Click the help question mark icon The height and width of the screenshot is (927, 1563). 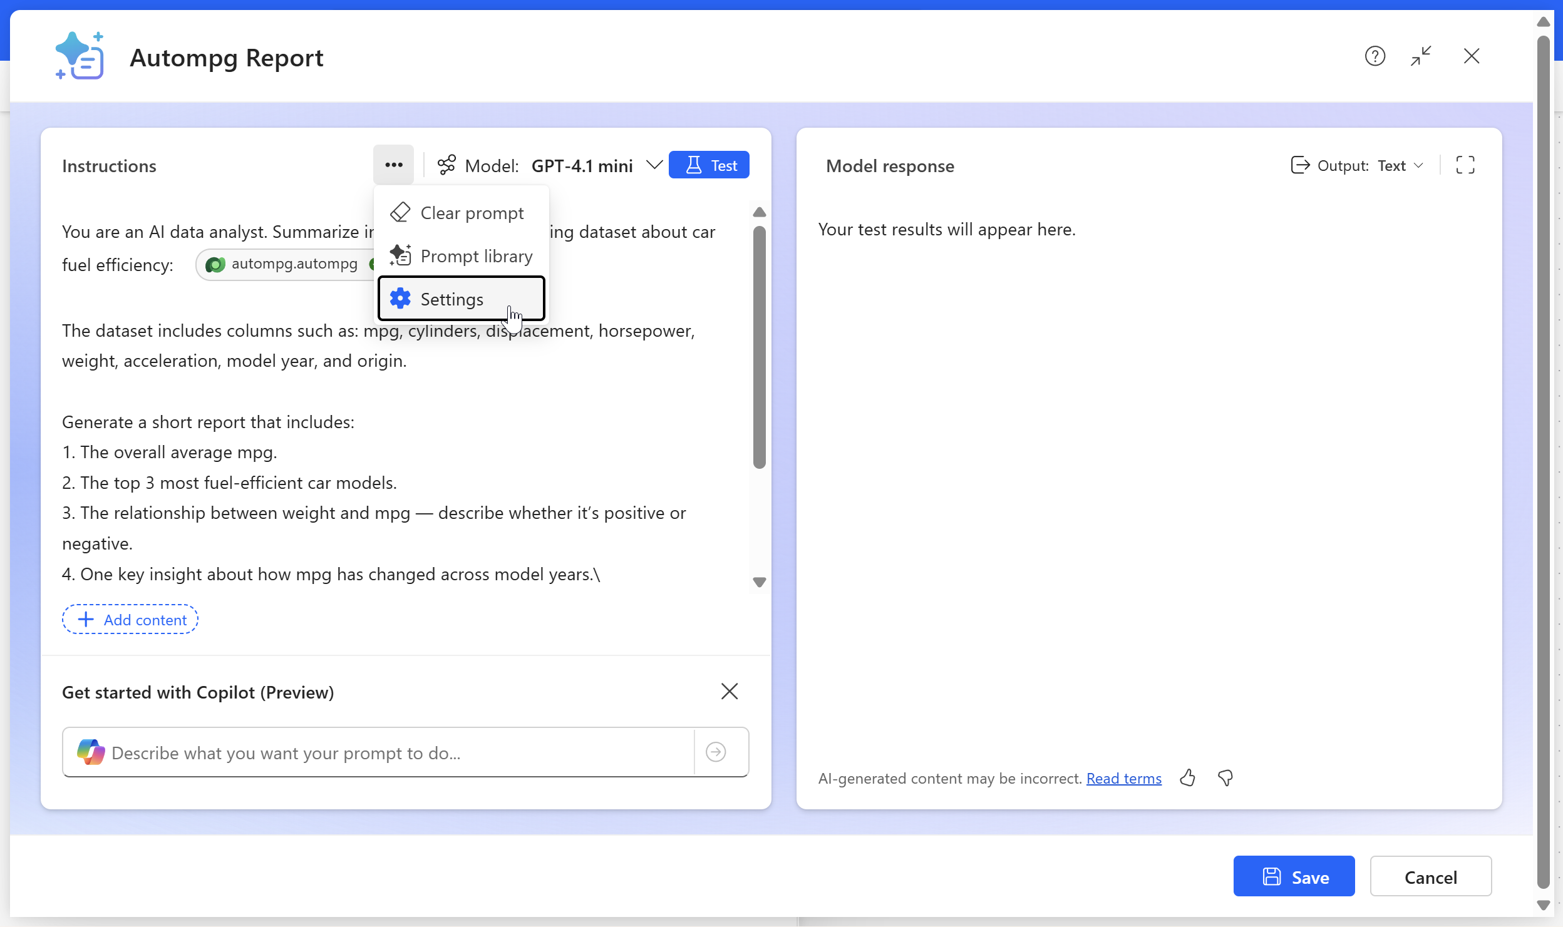tap(1375, 56)
